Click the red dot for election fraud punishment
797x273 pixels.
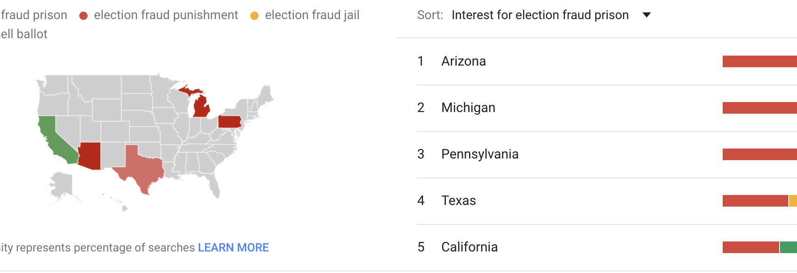click(x=83, y=16)
